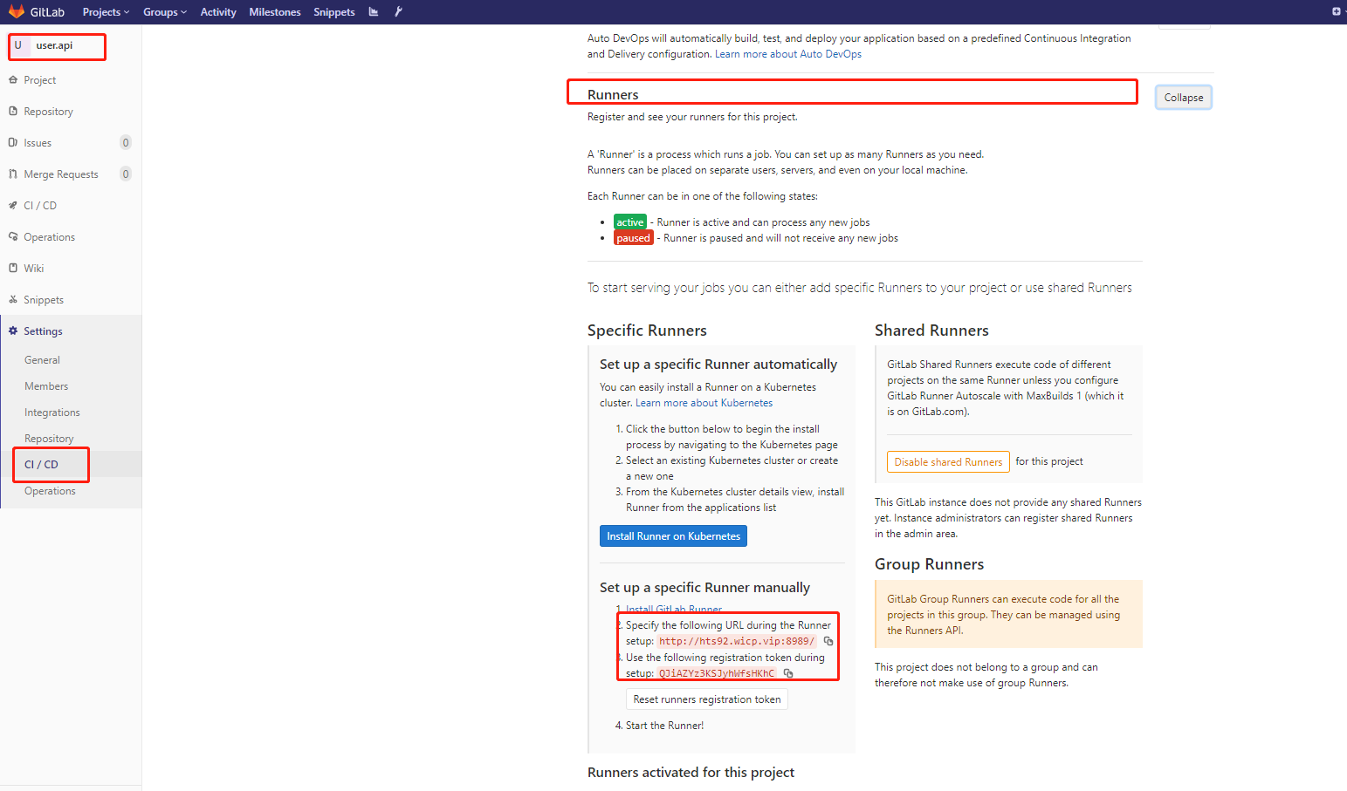The height and width of the screenshot is (791, 1347).
Task: Click the Merge Requests icon in the sidebar
Action: 13,174
